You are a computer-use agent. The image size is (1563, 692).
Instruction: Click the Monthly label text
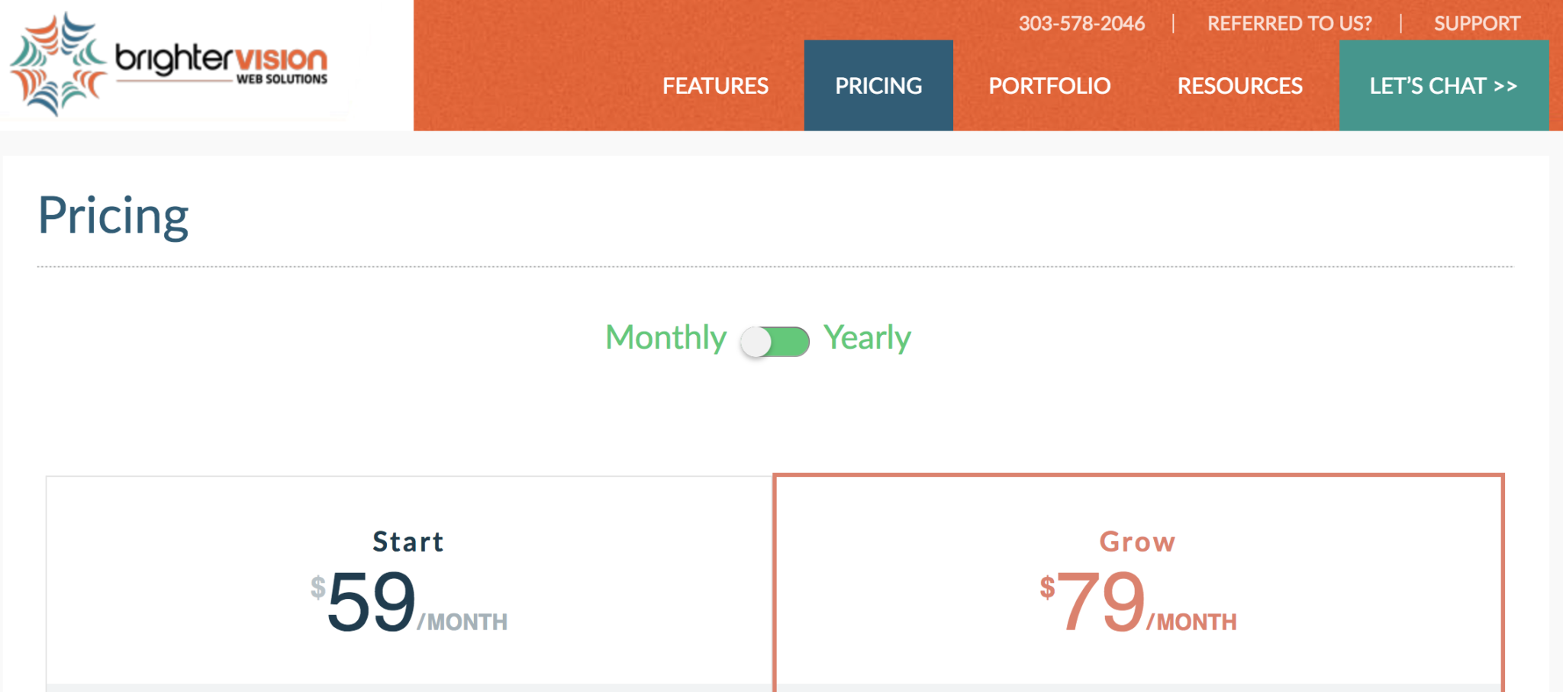665,336
